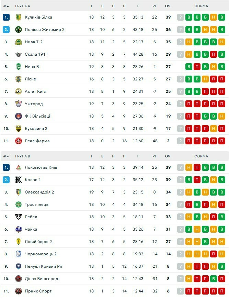Click the Скала 1911 team crest
Viewport: 229px width, 299px height.
click(19, 54)
